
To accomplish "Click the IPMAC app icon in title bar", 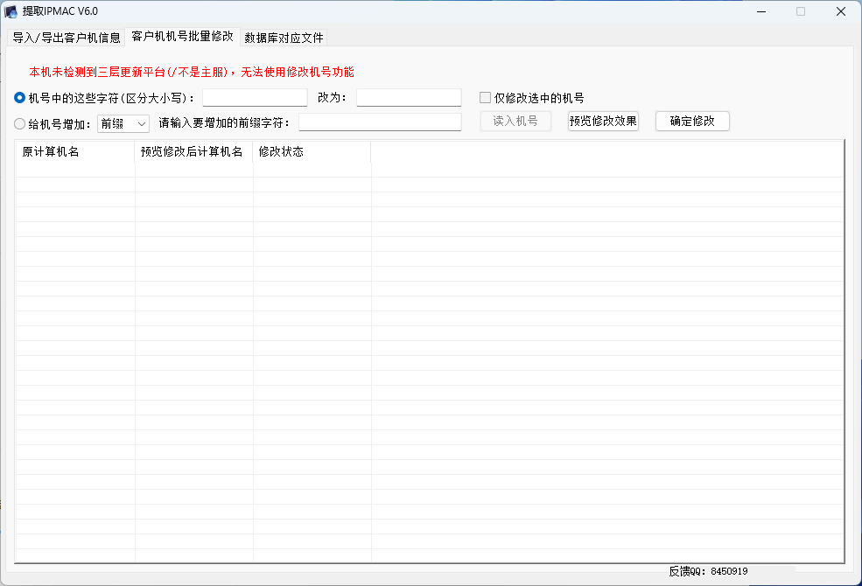I will (x=11, y=11).
